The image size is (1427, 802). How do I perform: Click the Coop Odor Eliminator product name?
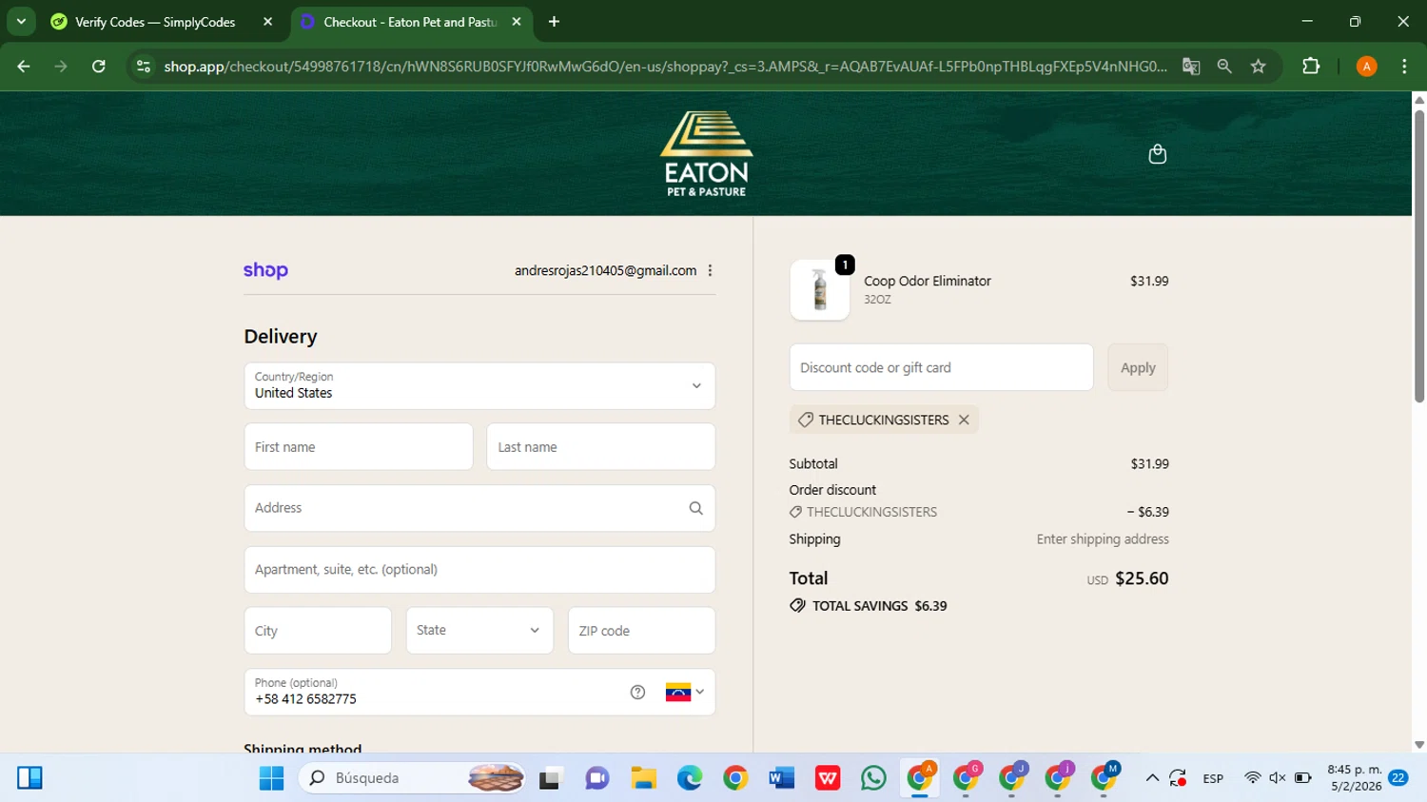(928, 282)
